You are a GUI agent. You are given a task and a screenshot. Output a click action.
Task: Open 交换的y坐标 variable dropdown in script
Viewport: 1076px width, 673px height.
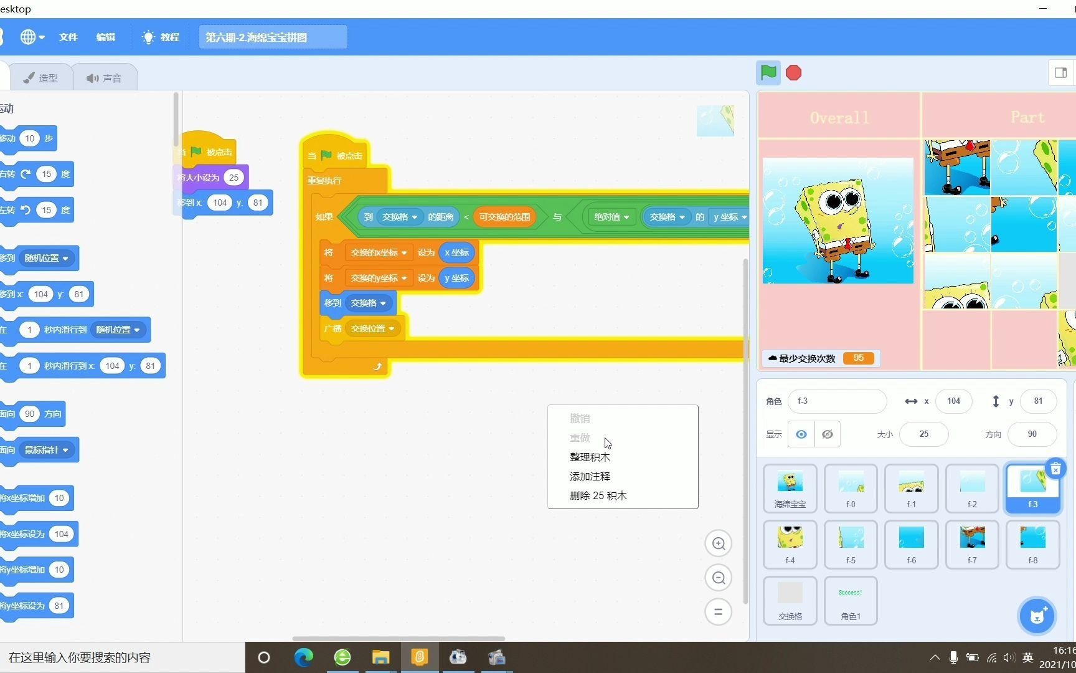[379, 278]
